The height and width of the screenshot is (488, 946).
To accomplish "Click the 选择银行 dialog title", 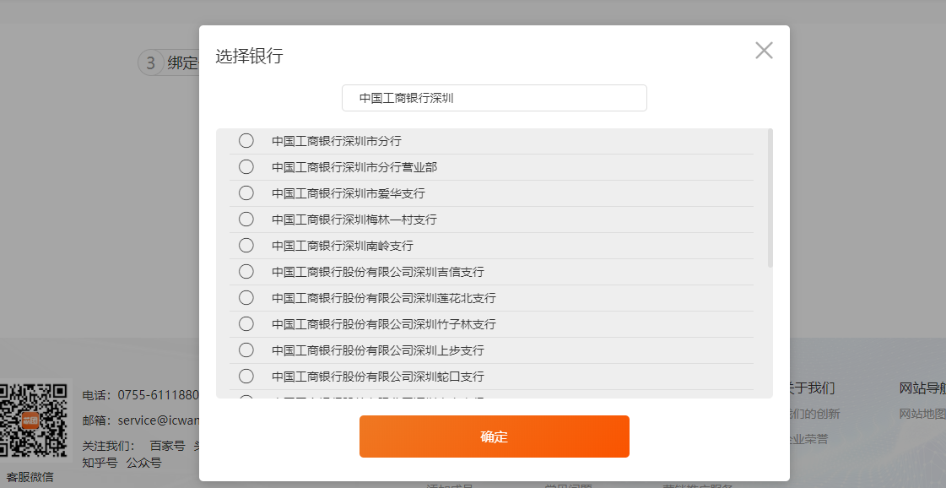I will pos(249,57).
